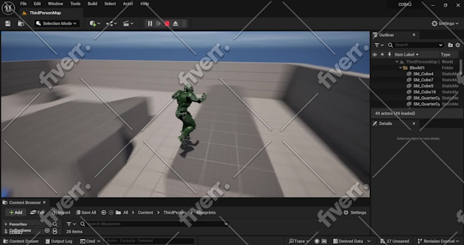Click the pin column header in Outliner
464x245 pixels.
[390, 54]
